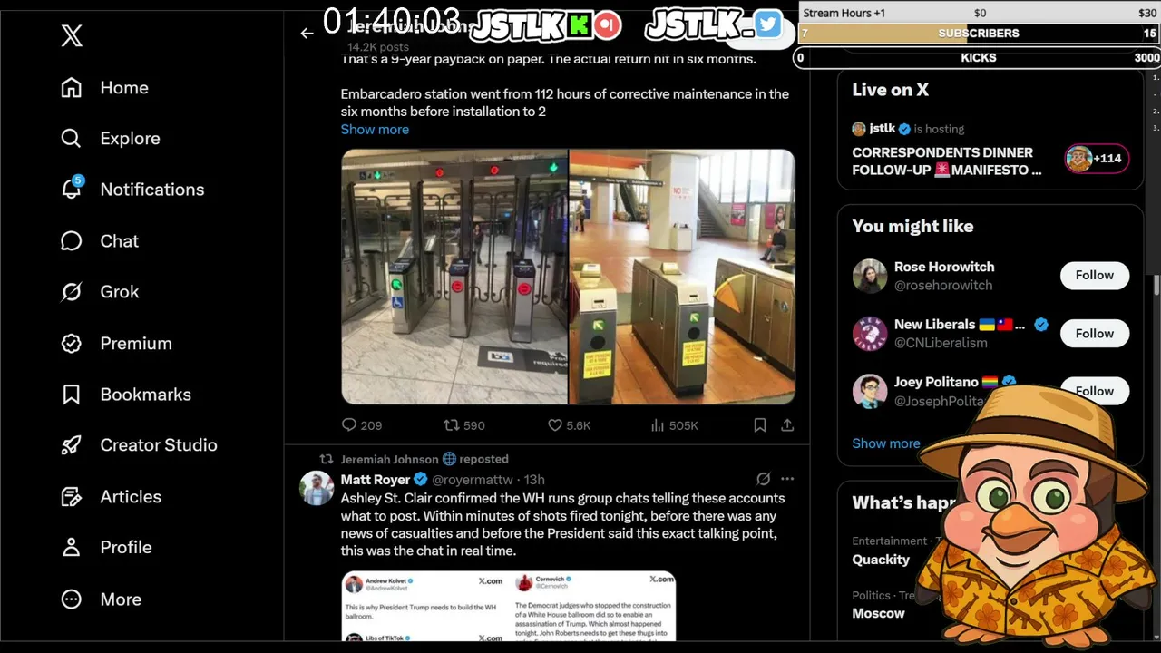This screenshot has height=653, width=1161.
Task: Click the Subscribers progress bar
Action: [x=979, y=34]
